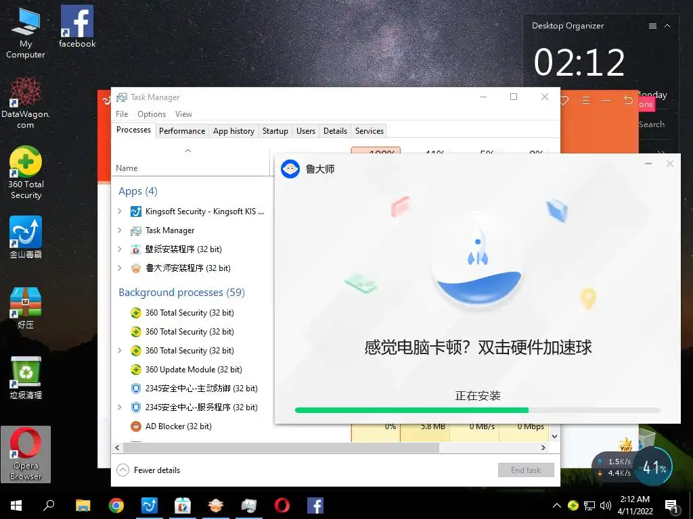The image size is (693, 519).
Task: Open 垃圾清理 recycle desktop shortcut
Action: pyautogui.click(x=26, y=378)
